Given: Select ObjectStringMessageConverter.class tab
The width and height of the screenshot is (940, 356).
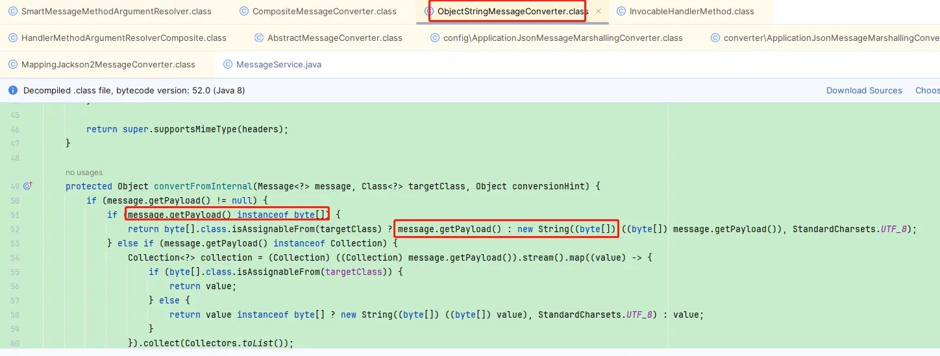Looking at the screenshot, I should click(x=513, y=11).
